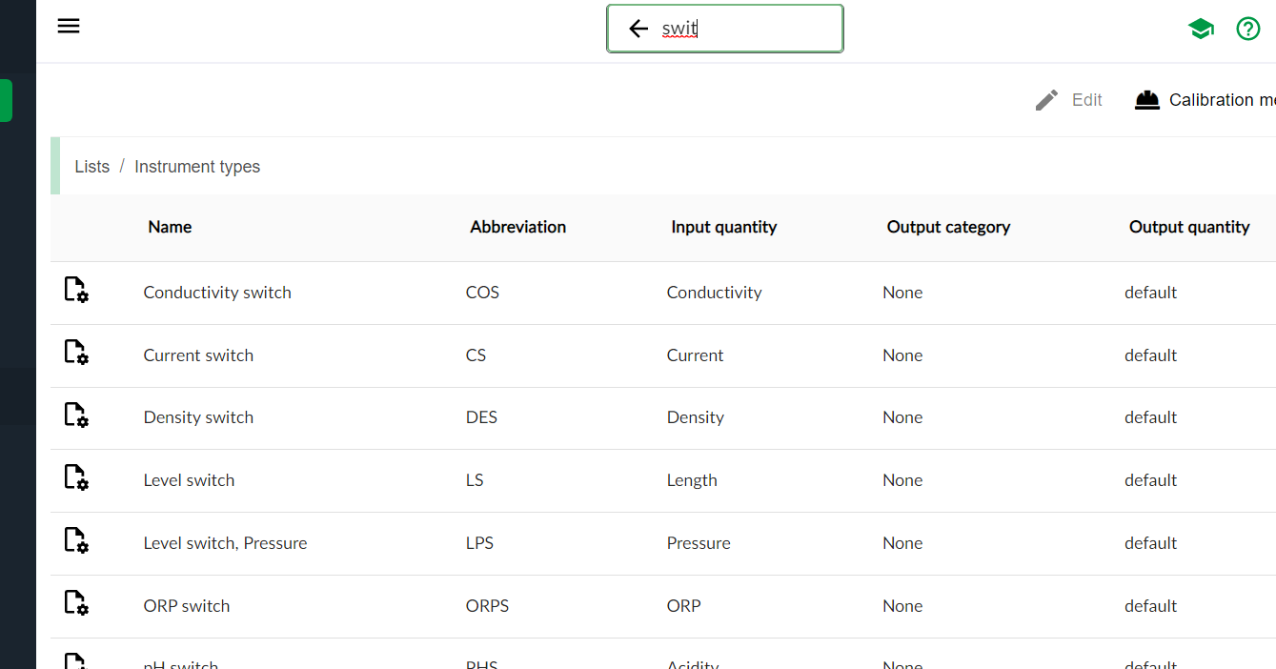The image size is (1276, 669).
Task: Click the Calibration hard hat icon
Action: point(1147,100)
